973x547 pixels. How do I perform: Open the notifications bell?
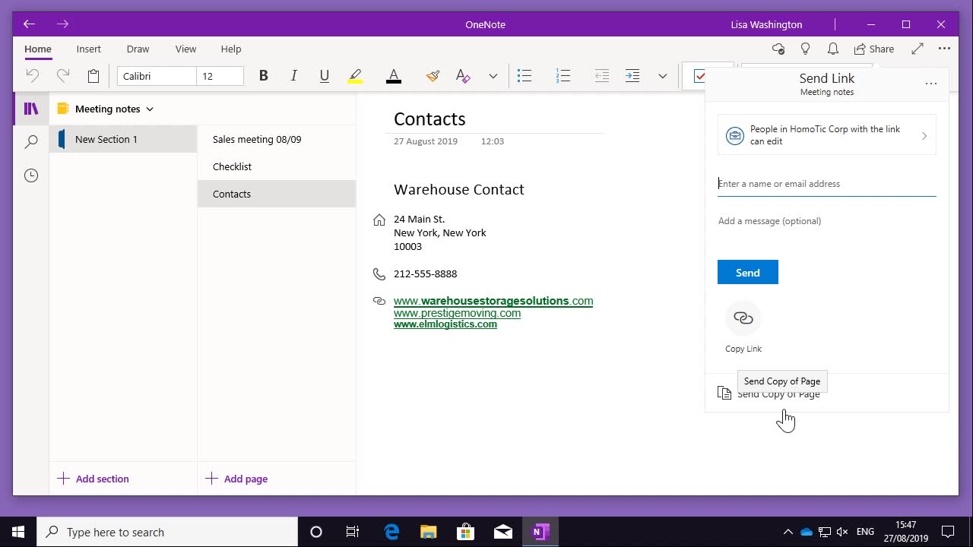point(833,49)
